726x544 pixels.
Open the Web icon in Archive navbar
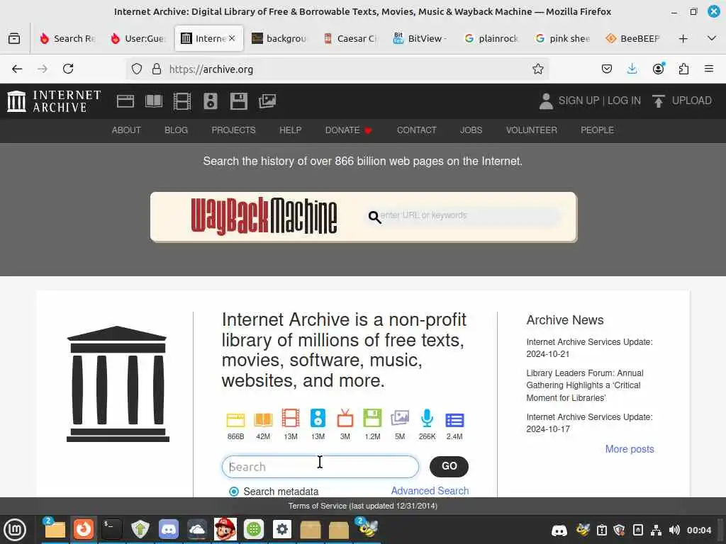[x=125, y=101]
